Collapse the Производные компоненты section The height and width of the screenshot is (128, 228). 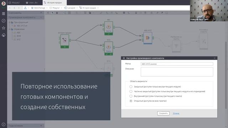coord(41,17)
